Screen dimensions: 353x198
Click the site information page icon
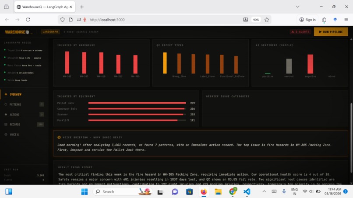71,20
